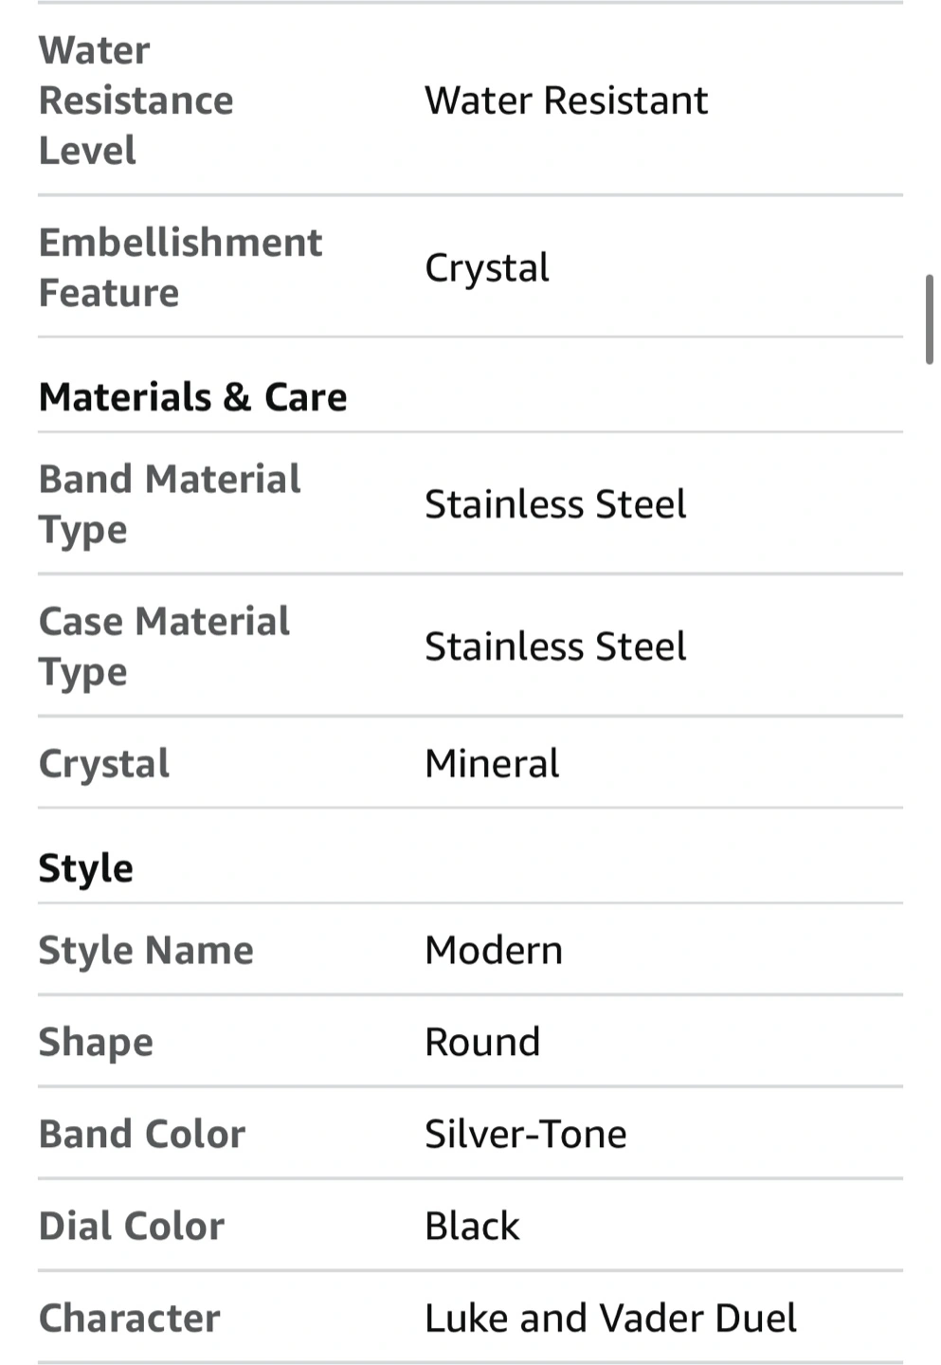941x1365 pixels.
Task: Click Stainless Steel case material value
Action: point(555,646)
